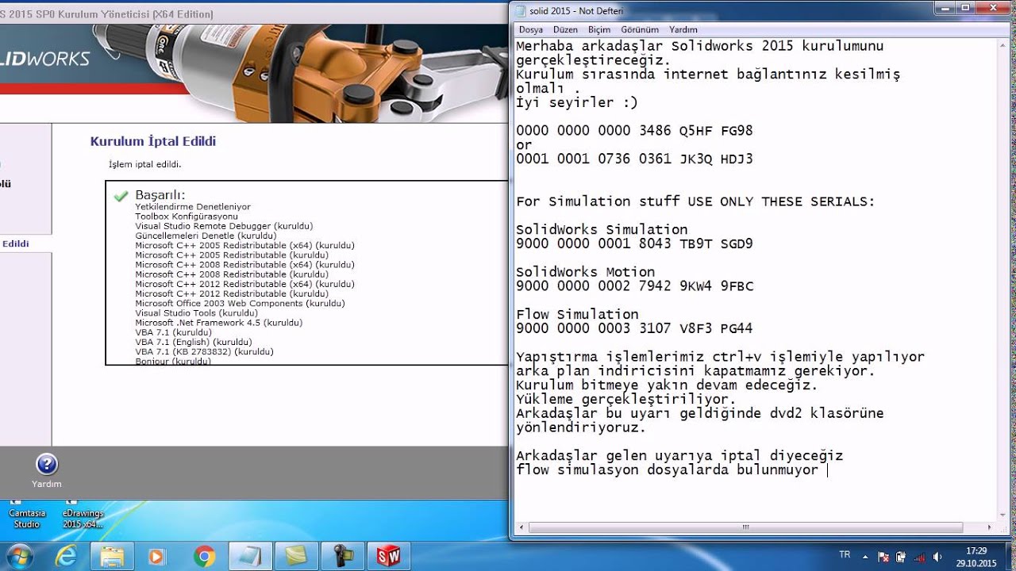This screenshot has width=1016, height=571.
Task: Click 'Microsoft C++ 2012 Redistributable (x64) (kuruldu)' entry
Action: coord(244,284)
